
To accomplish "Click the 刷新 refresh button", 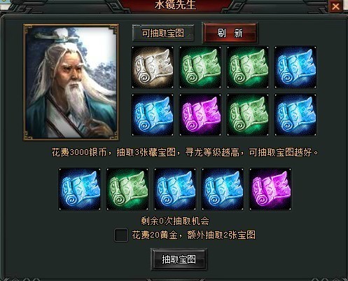I will [230, 33].
